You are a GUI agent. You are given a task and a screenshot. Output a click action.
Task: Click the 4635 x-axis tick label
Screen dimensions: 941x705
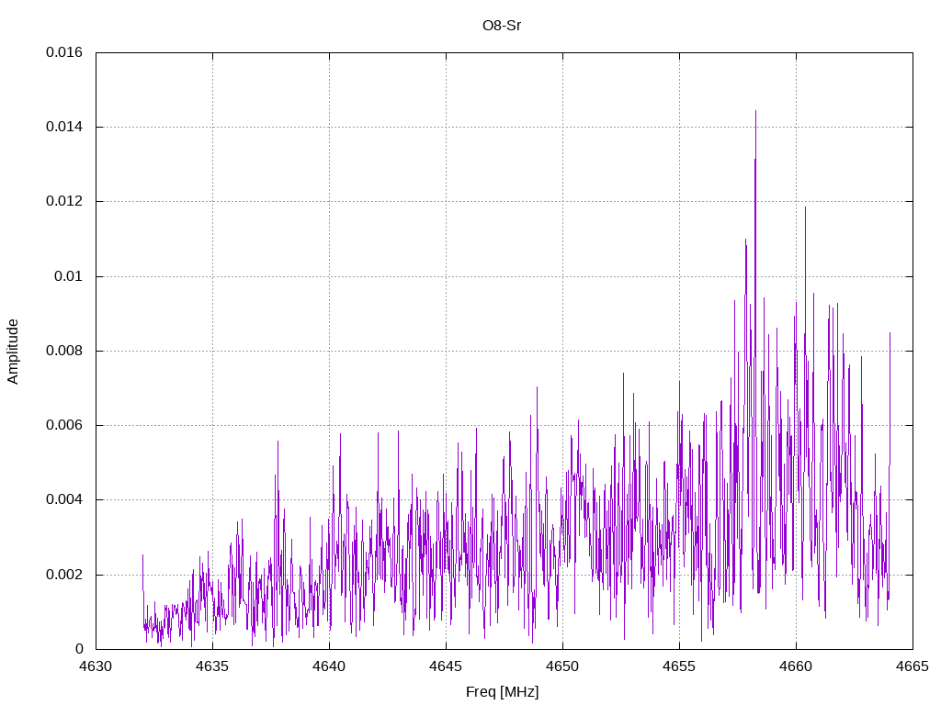(212, 666)
